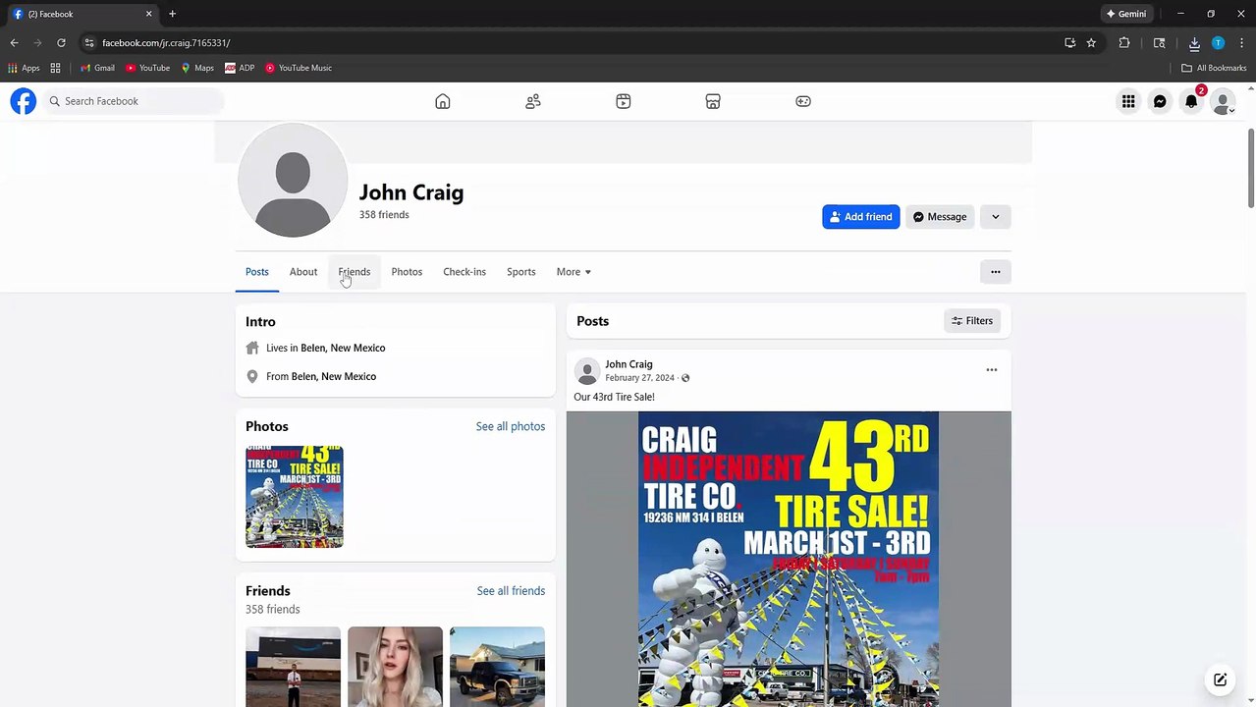Click Belen, New Mexico in Lives in

pyautogui.click(x=343, y=348)
